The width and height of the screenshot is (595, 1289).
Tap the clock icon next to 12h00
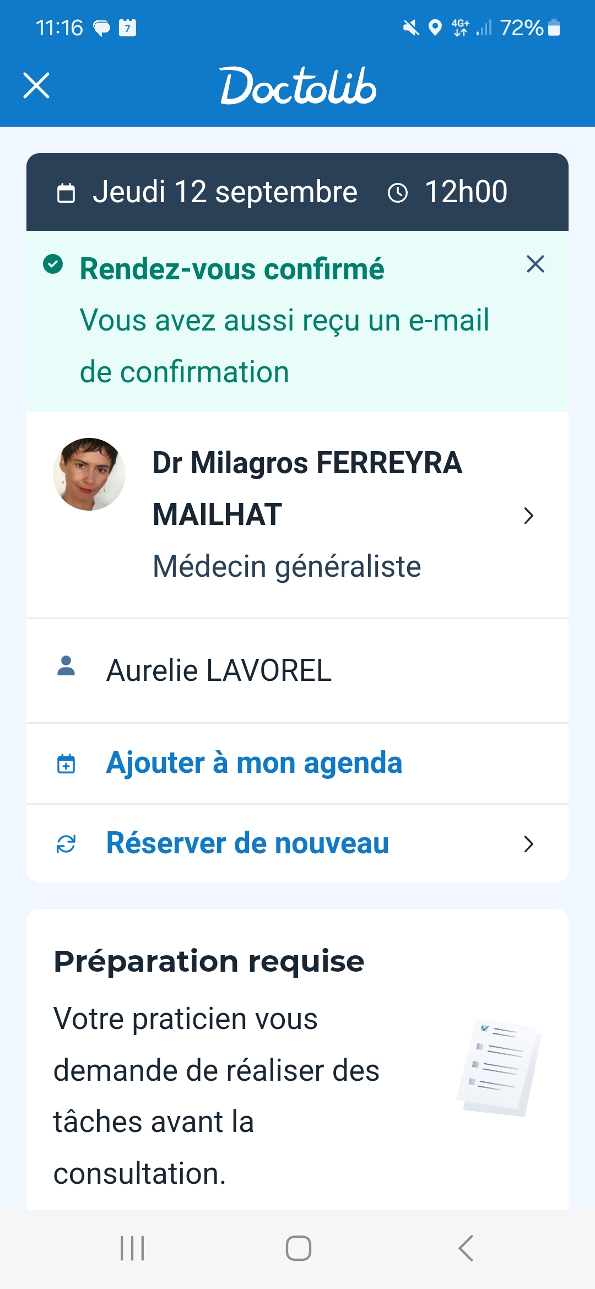point(398,193)
